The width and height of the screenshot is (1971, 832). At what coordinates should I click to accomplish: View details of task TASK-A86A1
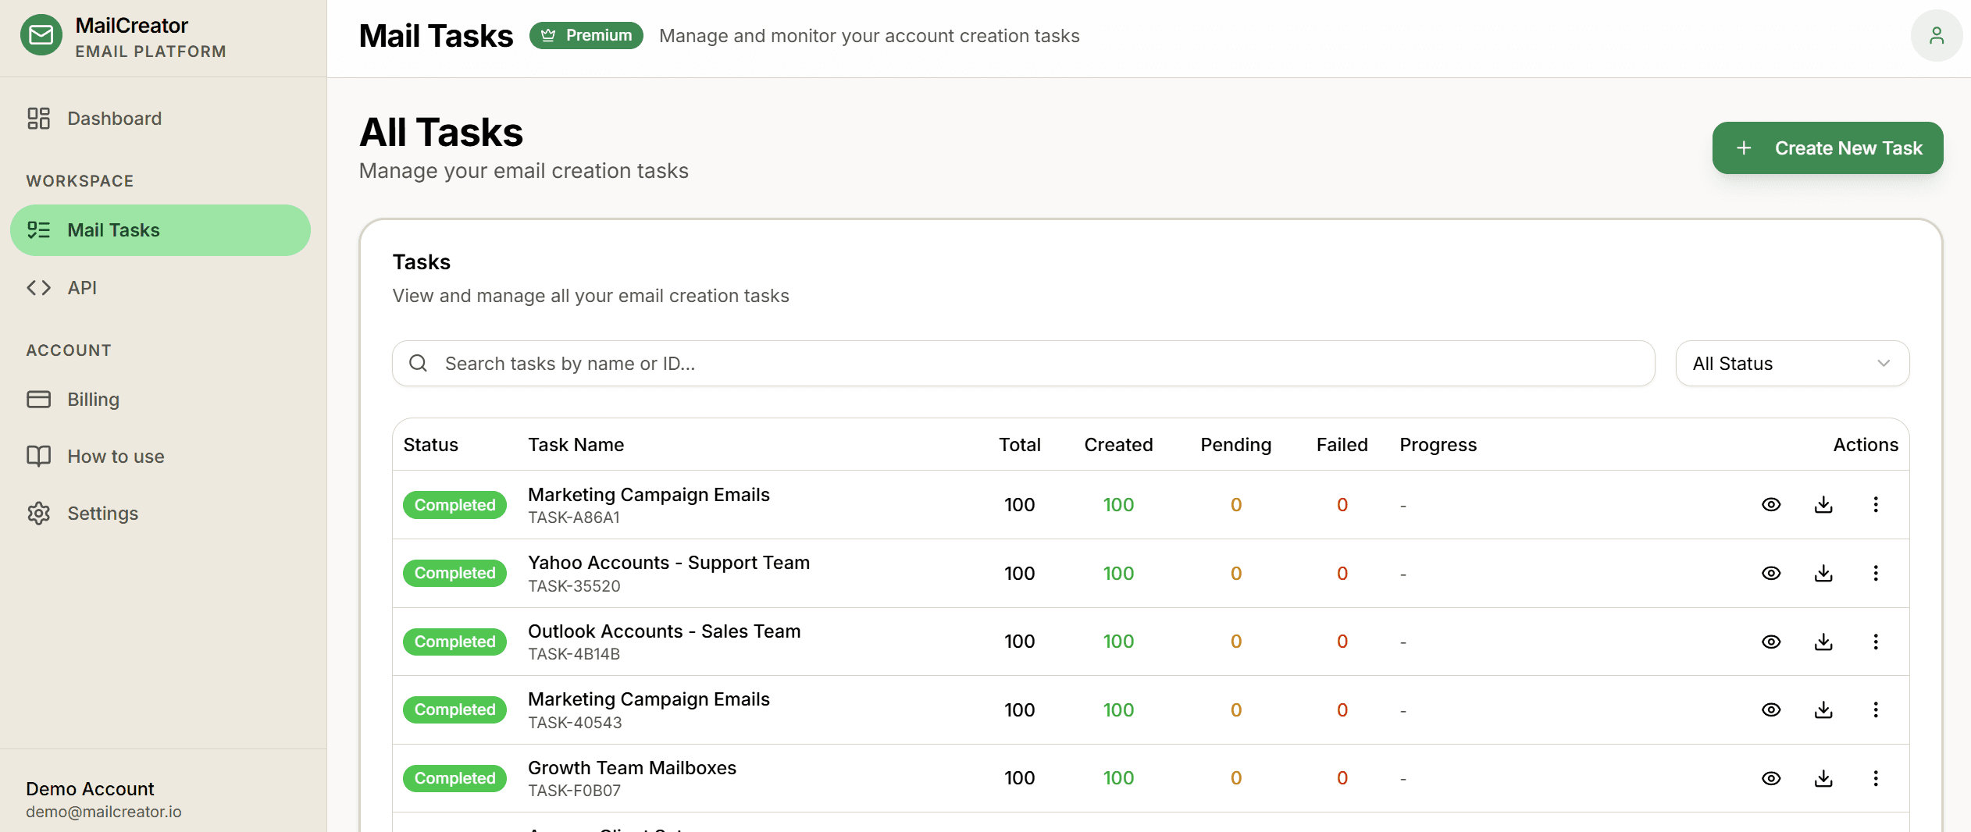pyautogui.click(x=1771, y=505)
